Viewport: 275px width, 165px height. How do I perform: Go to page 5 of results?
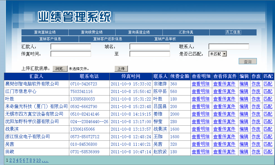pos(20,160)
